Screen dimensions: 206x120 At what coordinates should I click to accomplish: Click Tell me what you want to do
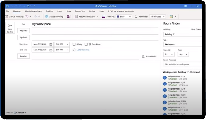[121, 11]
